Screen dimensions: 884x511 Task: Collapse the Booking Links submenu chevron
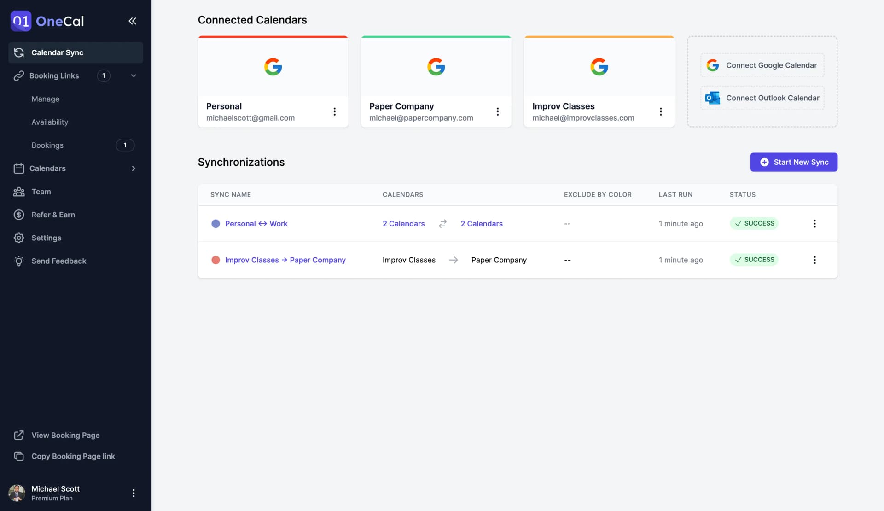pyautogui.click(x=134, y=76)
